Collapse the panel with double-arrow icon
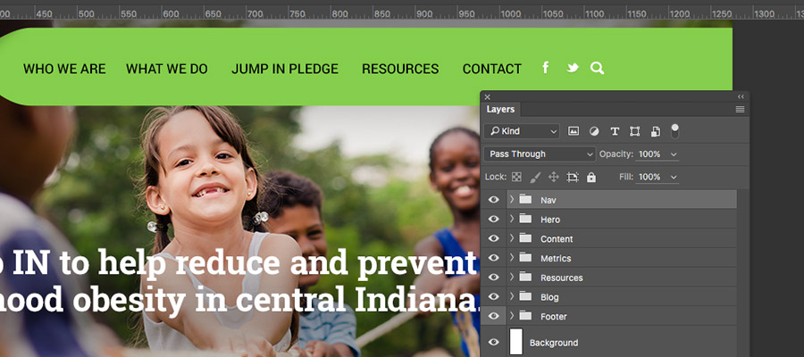The height and width of the screenshot is (357, 804). point(741,96)
